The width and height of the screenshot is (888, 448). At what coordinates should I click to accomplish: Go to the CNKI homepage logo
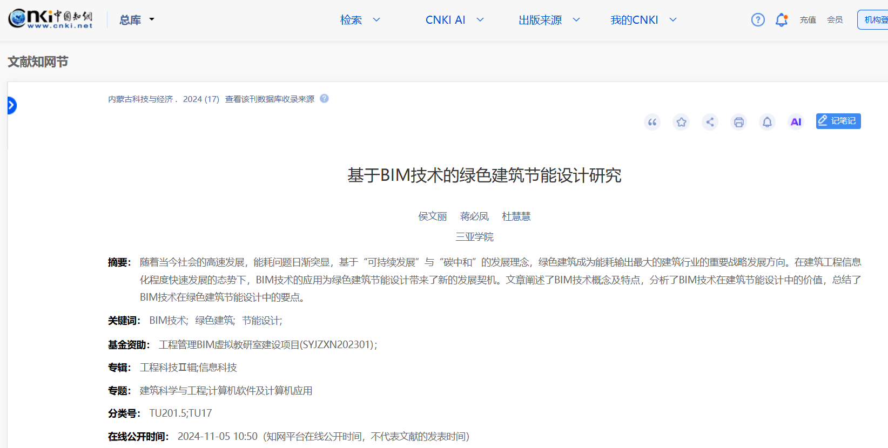click(50, 19)
